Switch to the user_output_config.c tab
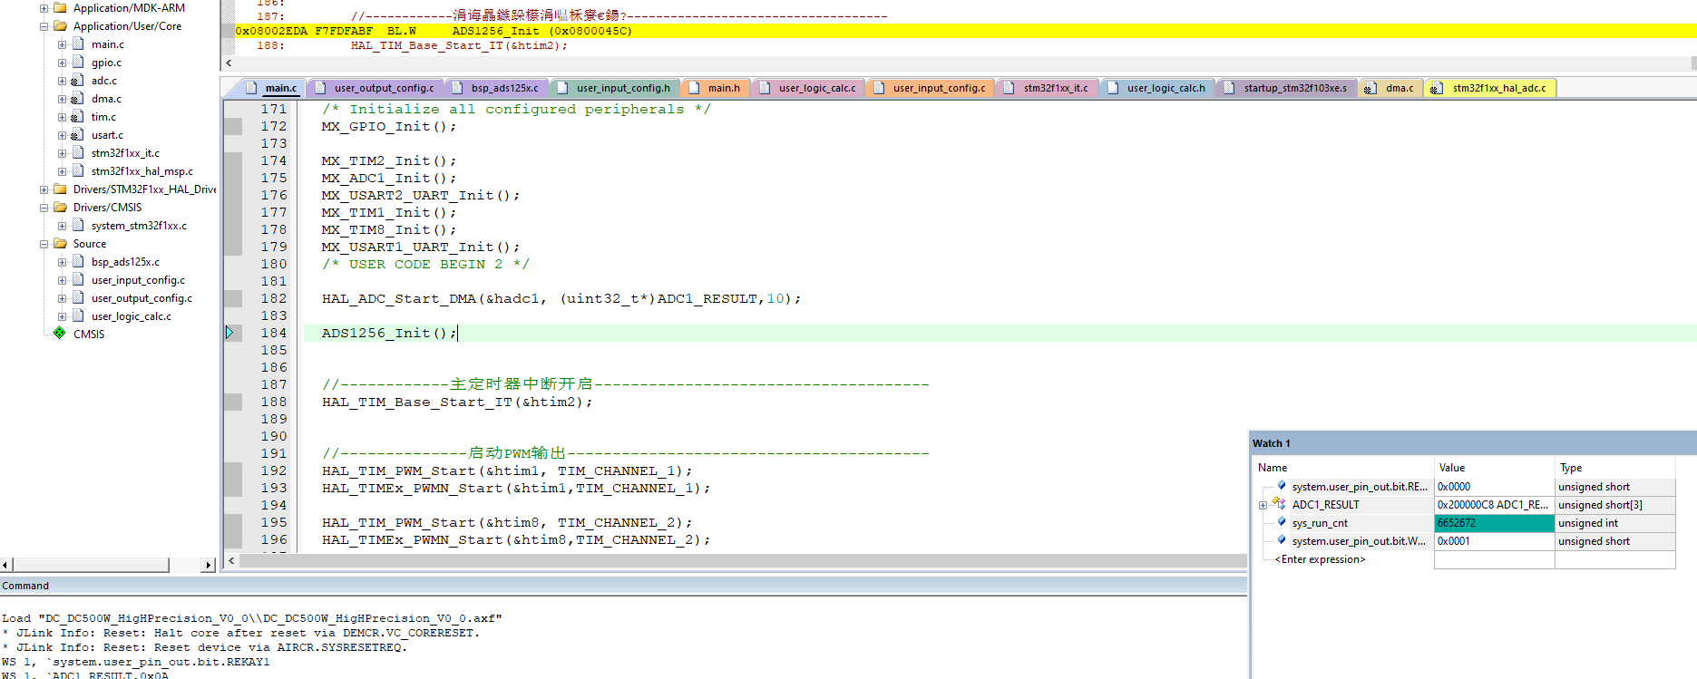The height and width of the screenshot is (679, 1697). tap(375, 88)
